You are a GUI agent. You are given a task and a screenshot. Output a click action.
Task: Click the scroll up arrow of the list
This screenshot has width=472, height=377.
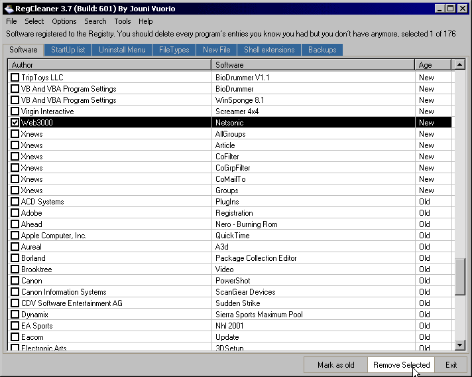(x=459, y=64)
